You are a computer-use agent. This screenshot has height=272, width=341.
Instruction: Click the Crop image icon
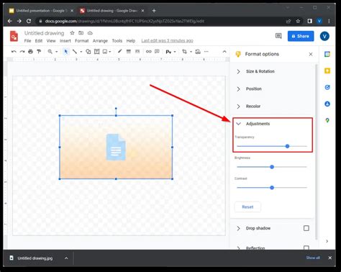[x=184, y=52]
